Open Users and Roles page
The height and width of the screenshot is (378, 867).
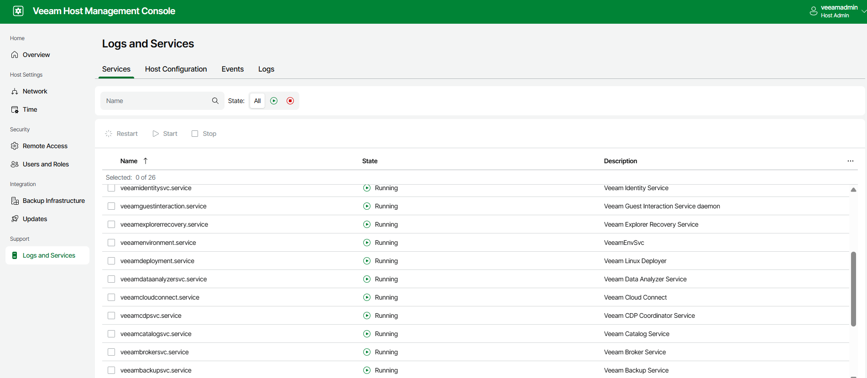coord(46,164)
